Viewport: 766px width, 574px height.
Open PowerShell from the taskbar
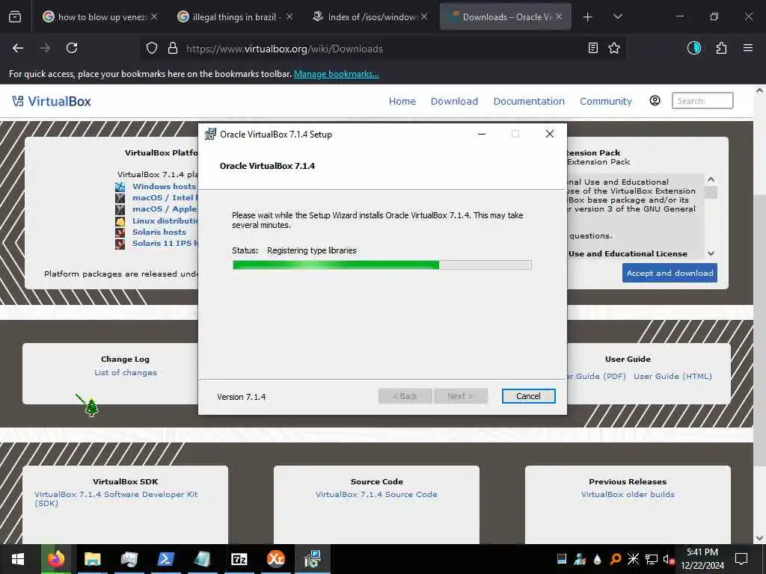click(x=165, y=559)
